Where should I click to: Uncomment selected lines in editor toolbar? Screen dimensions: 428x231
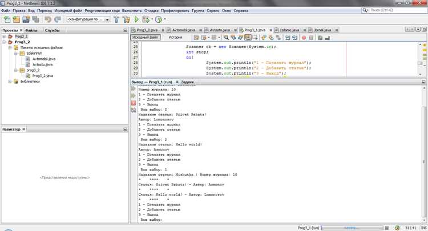tap(328, 38)
